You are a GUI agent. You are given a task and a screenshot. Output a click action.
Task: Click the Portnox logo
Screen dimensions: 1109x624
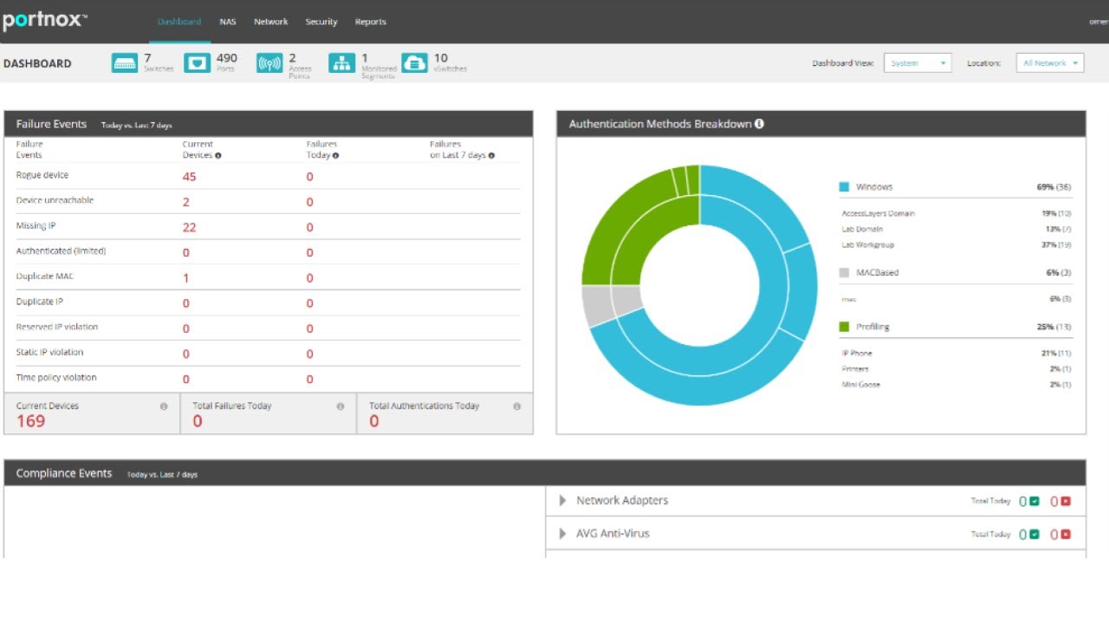pos(44,21)
